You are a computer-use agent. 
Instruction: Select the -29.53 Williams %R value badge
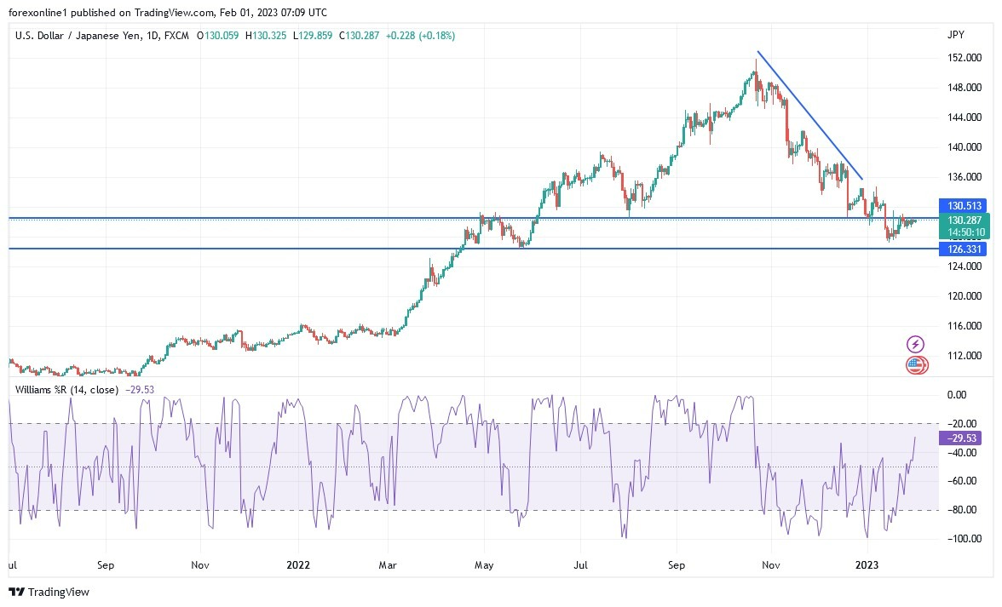(960, 438)
